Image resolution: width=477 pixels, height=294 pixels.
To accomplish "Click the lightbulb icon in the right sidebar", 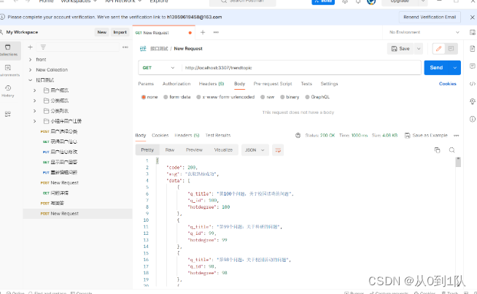I will click(472, 101).
